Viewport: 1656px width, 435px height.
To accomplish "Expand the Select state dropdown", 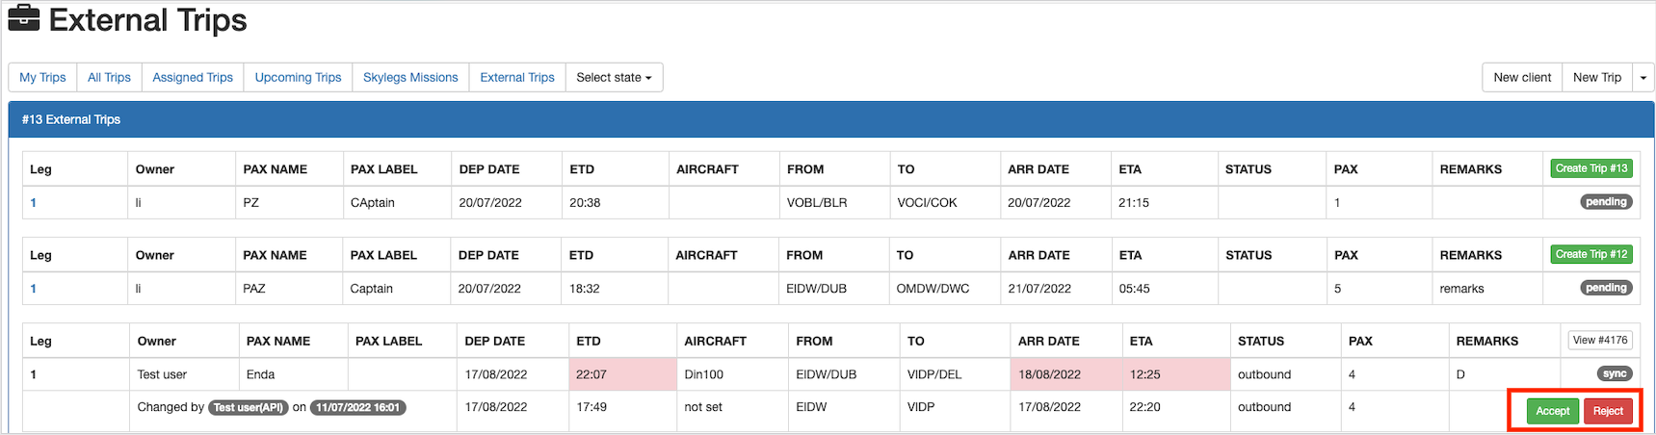I will click(614, 77).
